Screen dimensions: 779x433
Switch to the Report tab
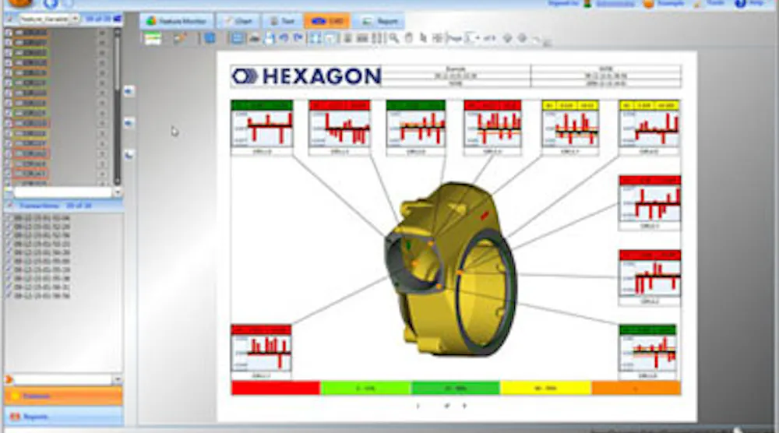(x=379, y=21)
